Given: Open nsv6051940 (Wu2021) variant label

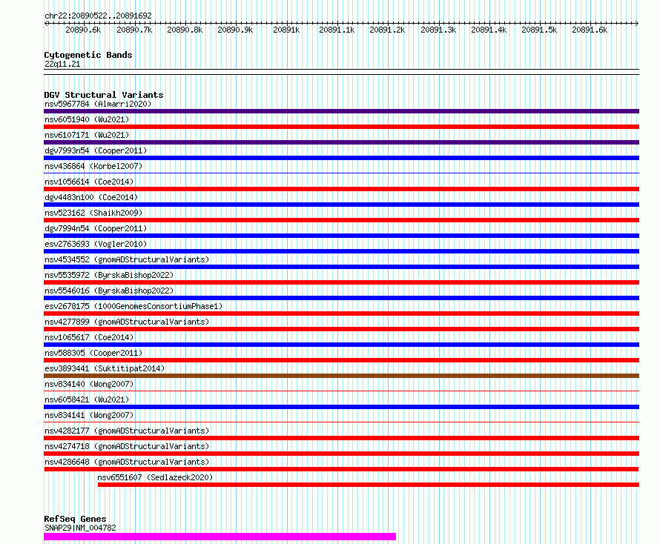Looking at the screenshot, I should click(x=87, y=119).
